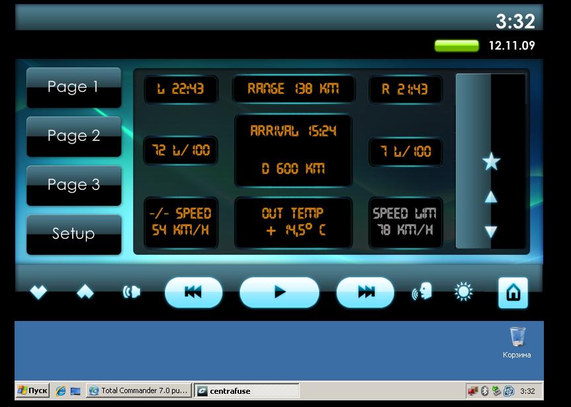The image size is (571, 407).
Task: Click the Range 138 km display tile
Action: point(293,89)
